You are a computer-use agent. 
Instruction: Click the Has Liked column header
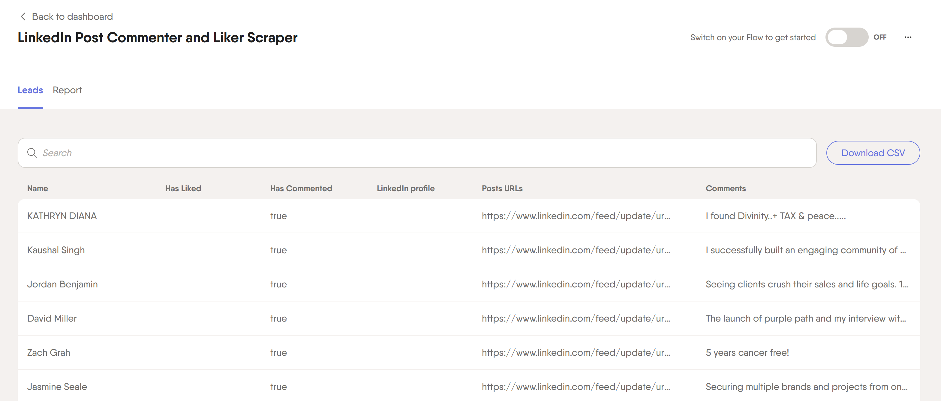point(183,188)
